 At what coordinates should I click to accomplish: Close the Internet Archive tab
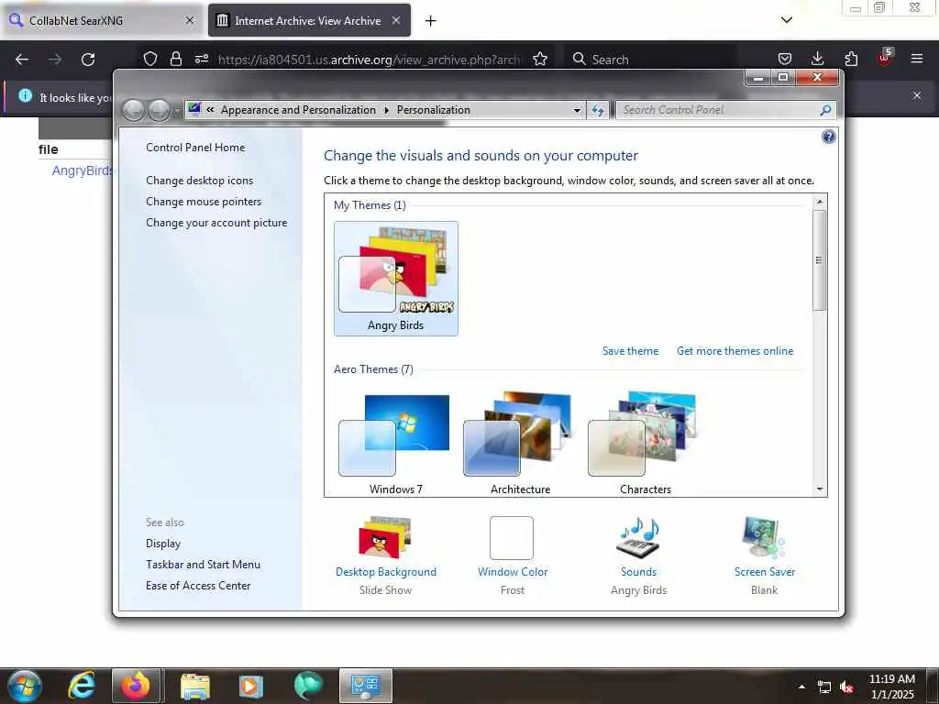pos(396,20)
